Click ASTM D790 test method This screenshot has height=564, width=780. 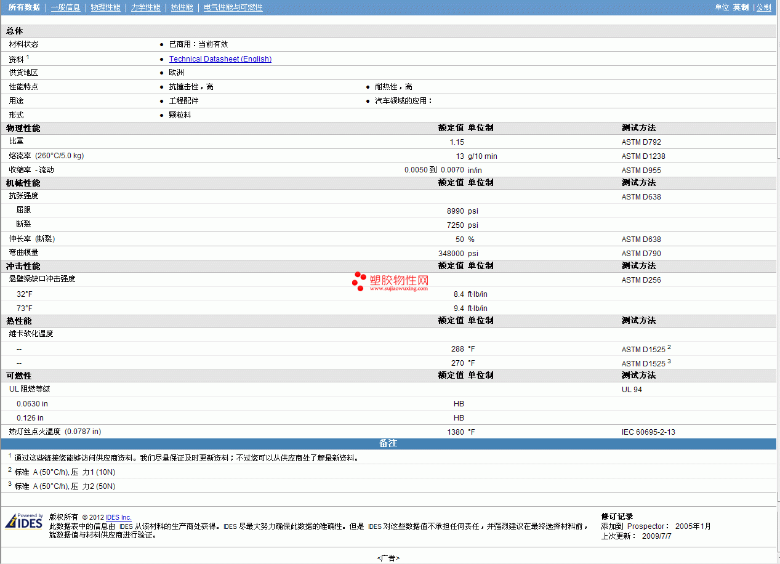[x=641, y=254]
